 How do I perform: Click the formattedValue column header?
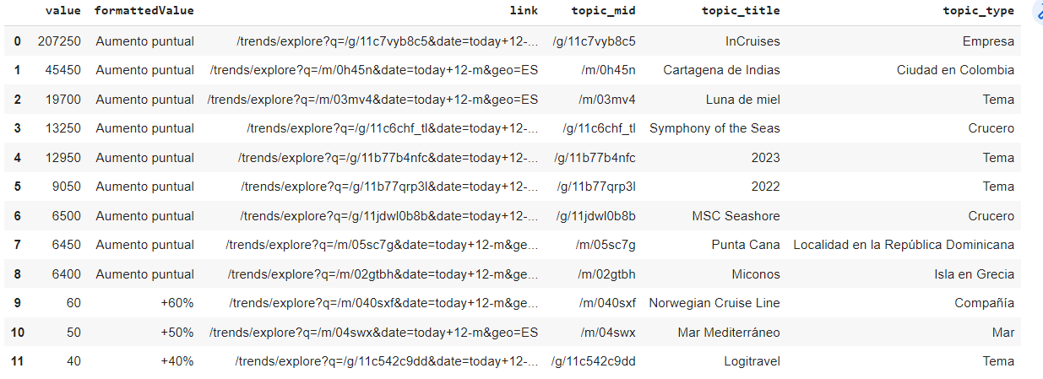tap(144, 11)
